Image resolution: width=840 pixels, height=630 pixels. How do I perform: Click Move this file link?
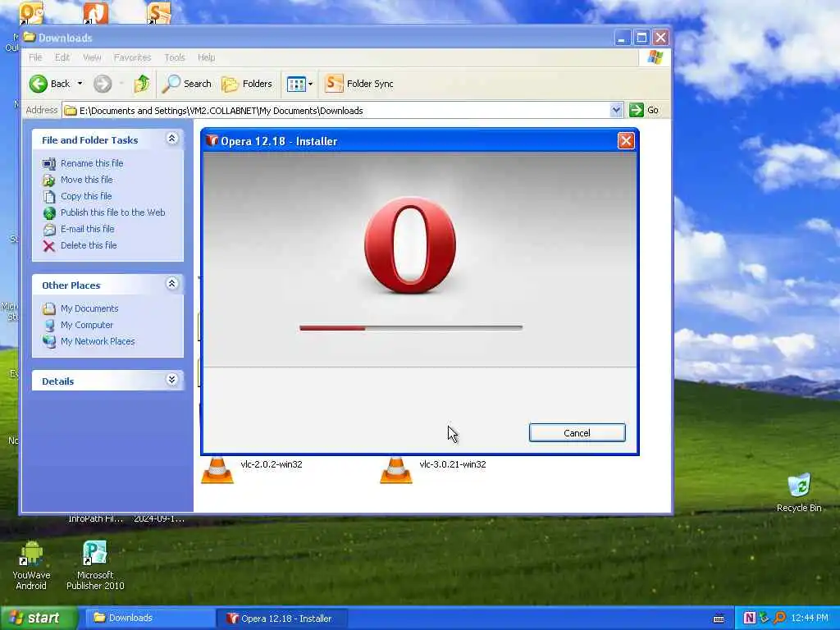[x=86, y=180]
